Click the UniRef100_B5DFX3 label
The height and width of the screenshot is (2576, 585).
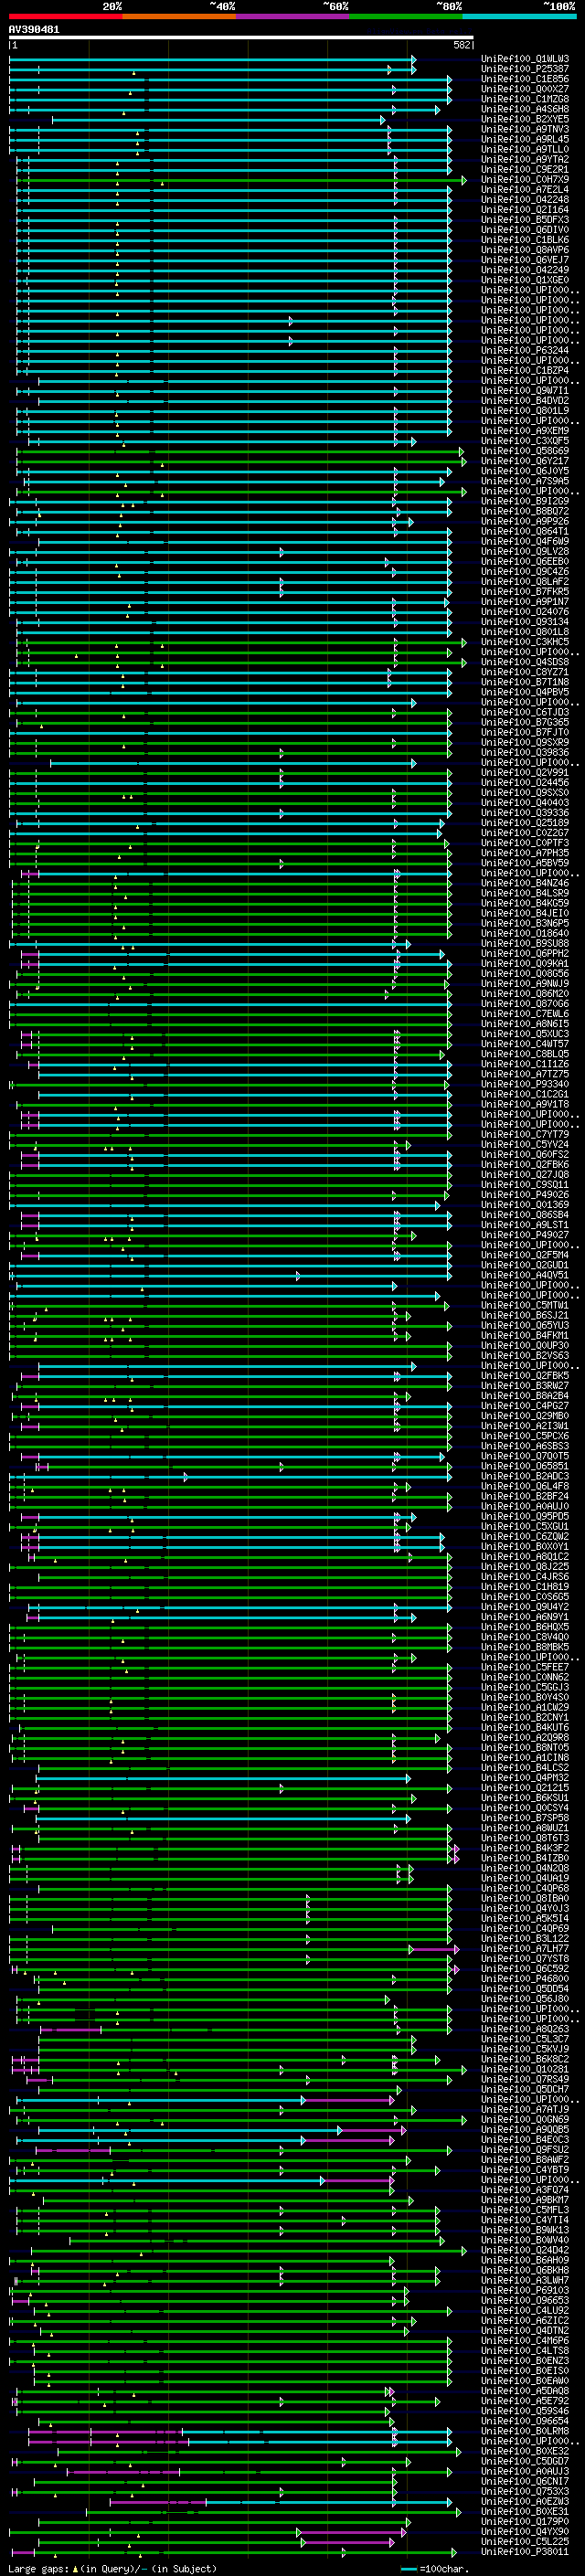[525, 220]
